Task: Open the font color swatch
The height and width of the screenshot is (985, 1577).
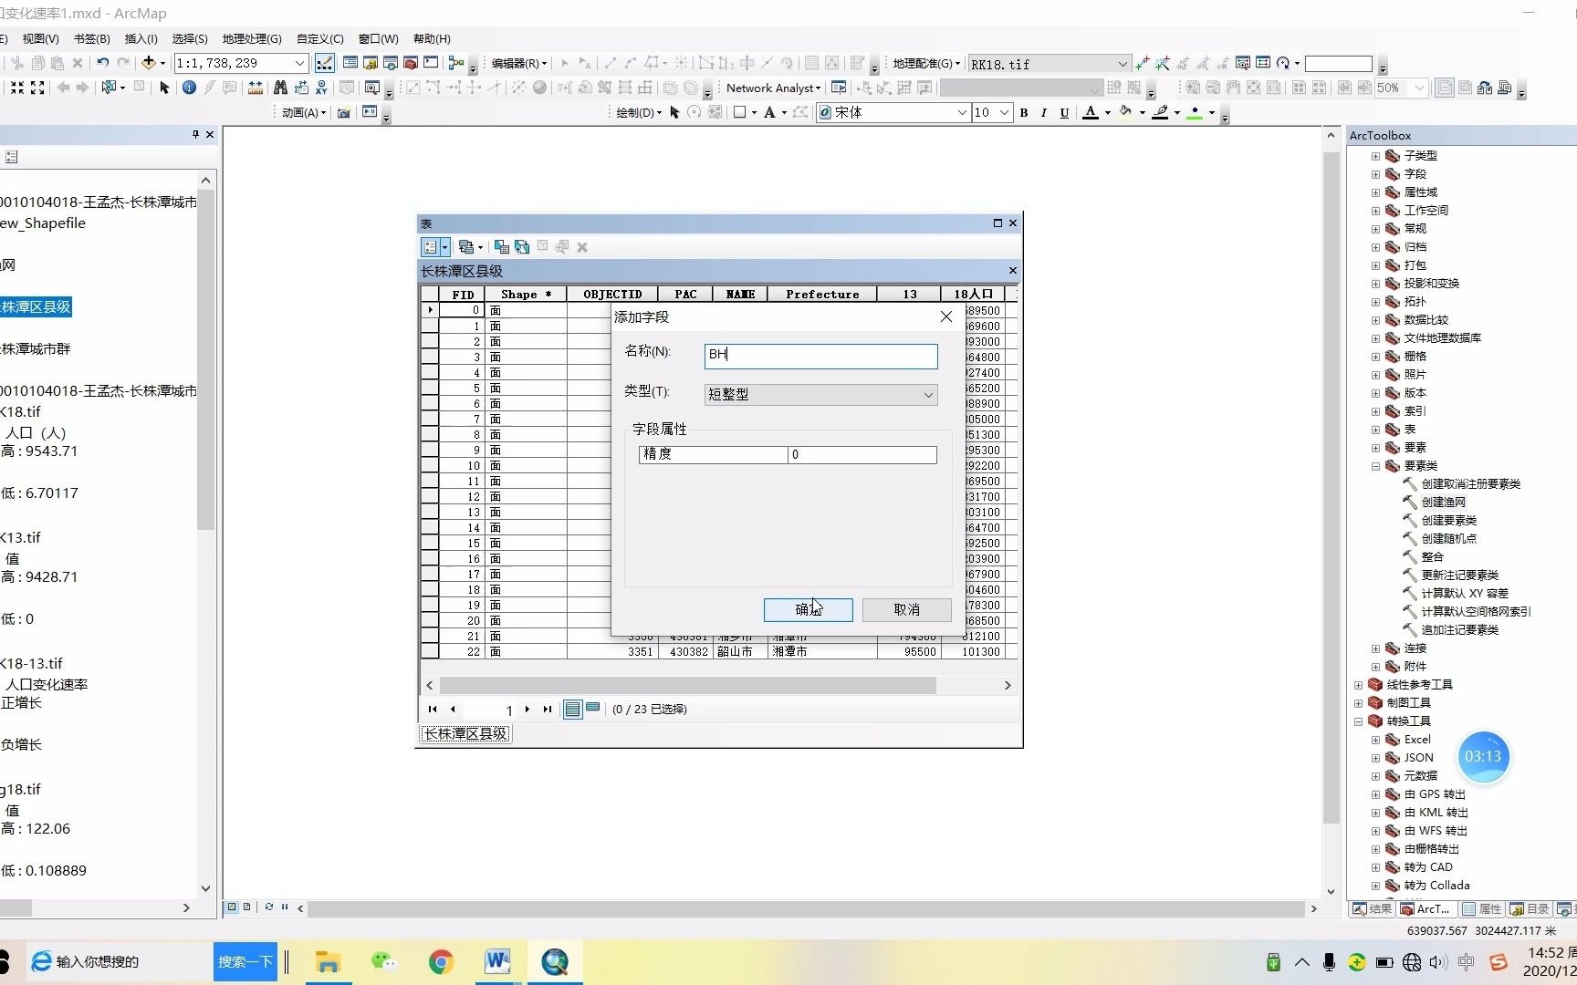Action: coord(1091,112)
